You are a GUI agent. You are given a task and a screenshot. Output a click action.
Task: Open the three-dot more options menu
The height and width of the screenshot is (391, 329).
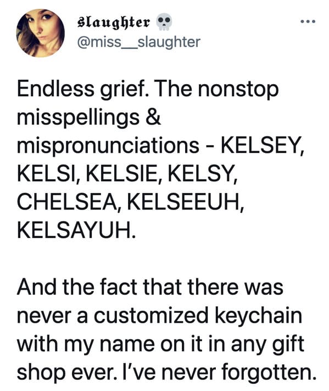308,21
